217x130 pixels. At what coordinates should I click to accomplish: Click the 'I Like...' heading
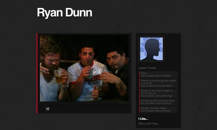(143, 119)
